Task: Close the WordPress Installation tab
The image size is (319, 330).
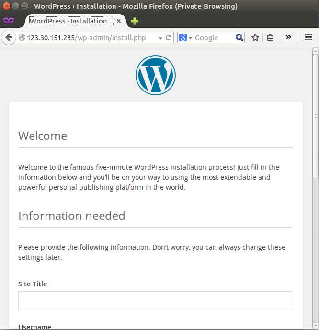Action: coord(119,21)
